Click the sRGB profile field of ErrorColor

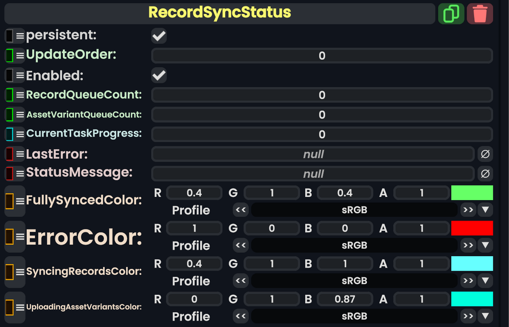[x=355, y=245]
